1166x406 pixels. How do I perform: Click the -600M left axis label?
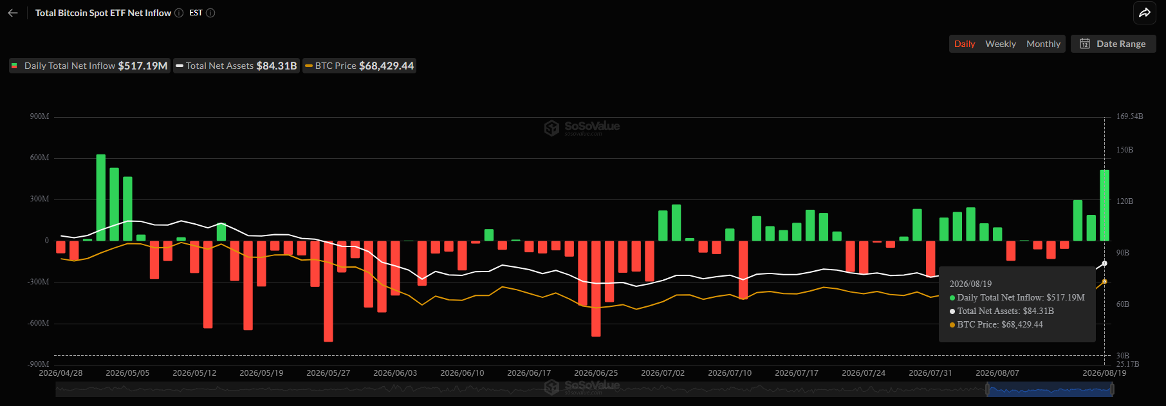pos(38,323)
